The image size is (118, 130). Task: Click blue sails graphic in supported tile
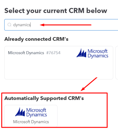tap(20, 112)
